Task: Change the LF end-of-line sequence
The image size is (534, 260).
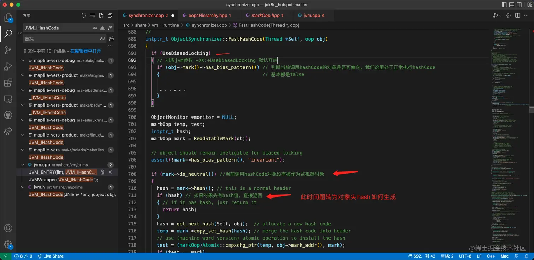Action: coord(479,256)
